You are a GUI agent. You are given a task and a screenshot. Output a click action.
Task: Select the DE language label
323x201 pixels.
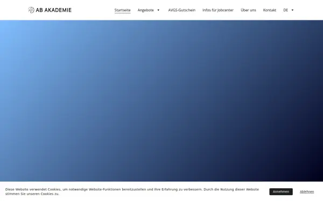285,10
